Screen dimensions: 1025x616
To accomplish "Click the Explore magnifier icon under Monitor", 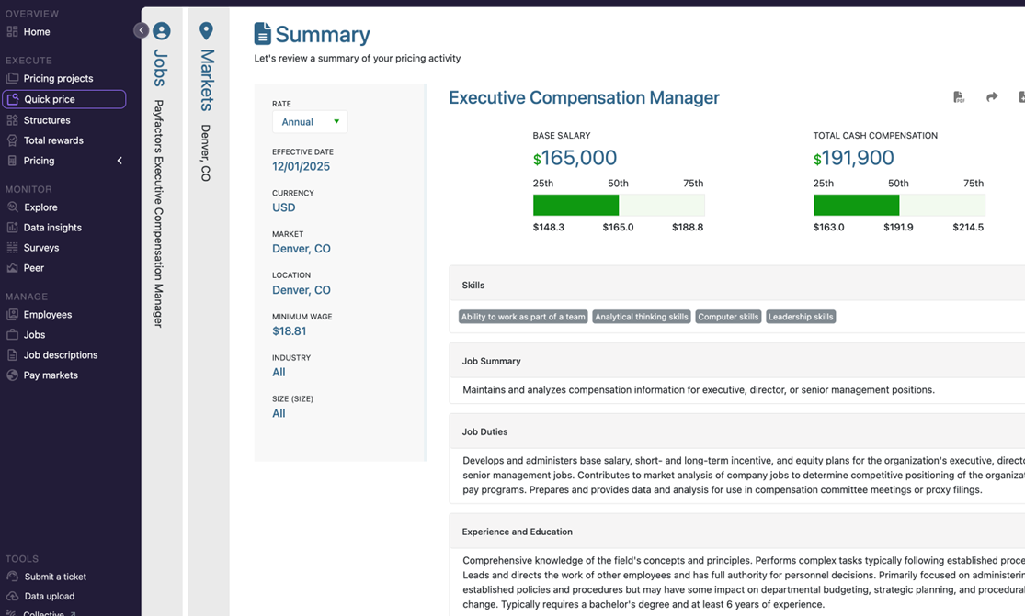I will [x=12, y=207].
